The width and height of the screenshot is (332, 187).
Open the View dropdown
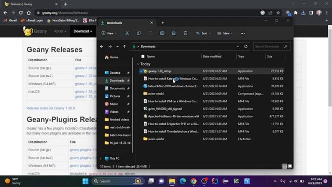[225, 33]
